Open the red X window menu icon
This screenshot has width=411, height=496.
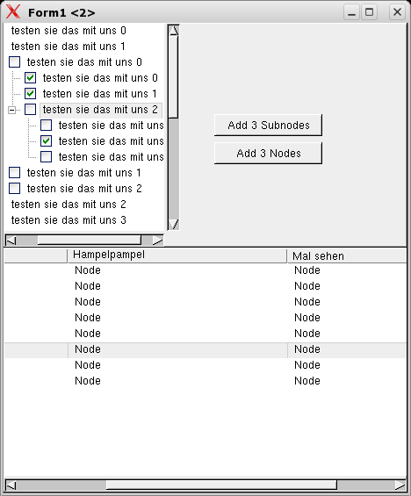[x=13, y=12]
